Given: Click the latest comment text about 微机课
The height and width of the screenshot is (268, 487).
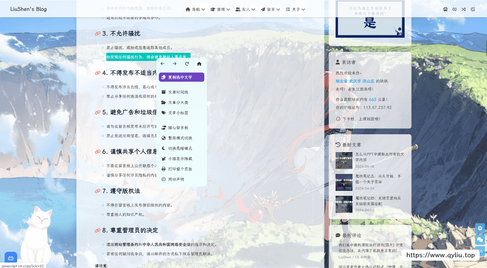Looking at the screenshot, I should point(371,248).
